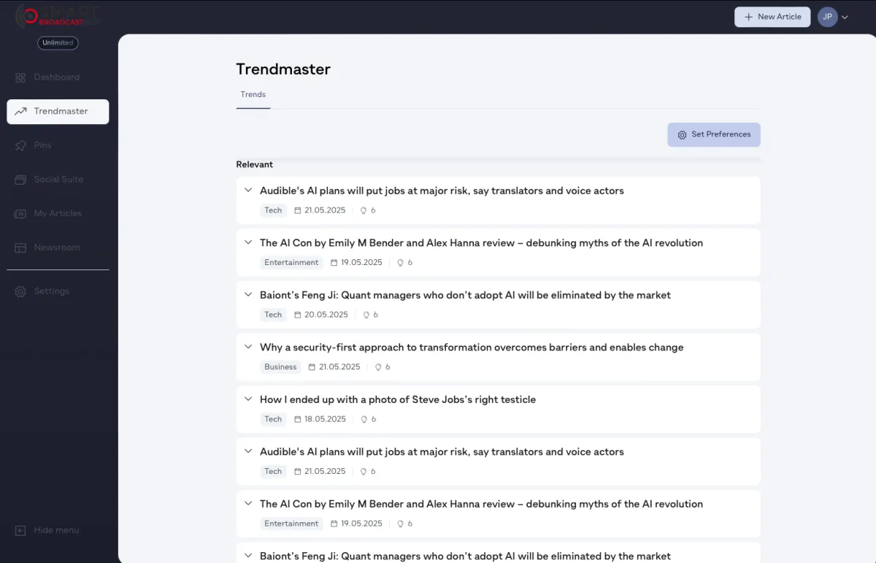Click the New Article button
The image size is (876, 563).
(772, 17)
